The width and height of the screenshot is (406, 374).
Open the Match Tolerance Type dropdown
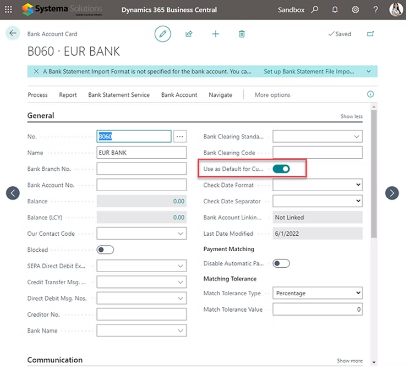pyautogui.click(x=317, y=294)
